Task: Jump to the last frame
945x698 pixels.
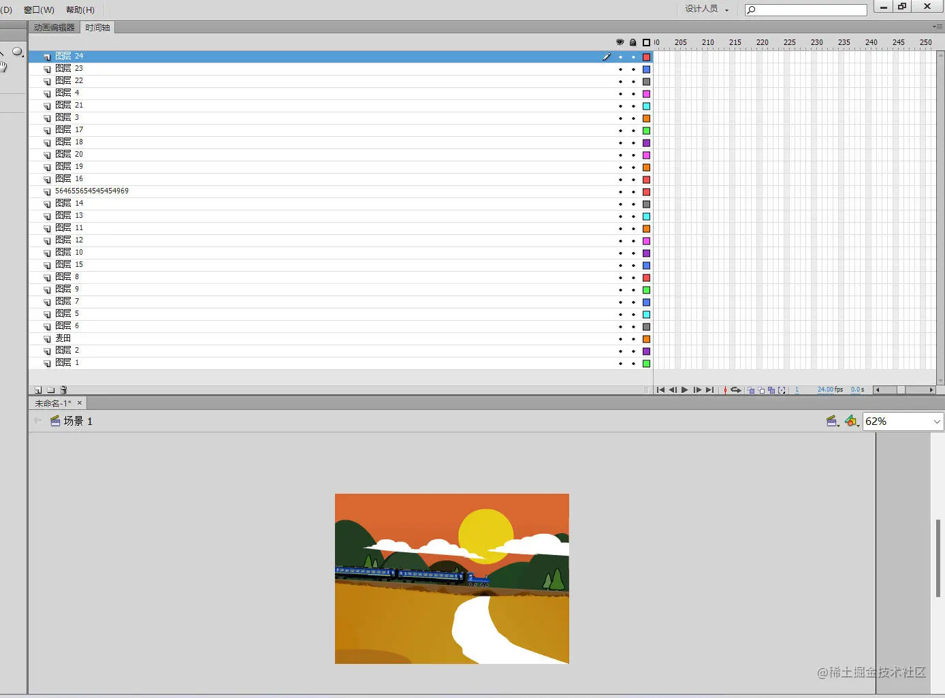Action: point(709,390)
